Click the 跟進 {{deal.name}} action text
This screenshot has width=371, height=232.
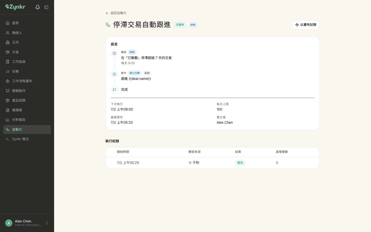[136, 79]
